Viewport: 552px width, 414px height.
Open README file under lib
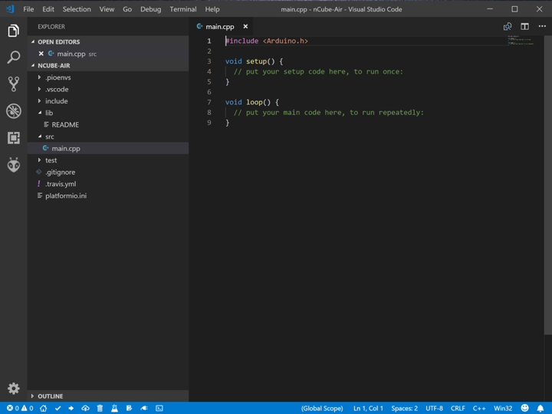pos(65,125)
